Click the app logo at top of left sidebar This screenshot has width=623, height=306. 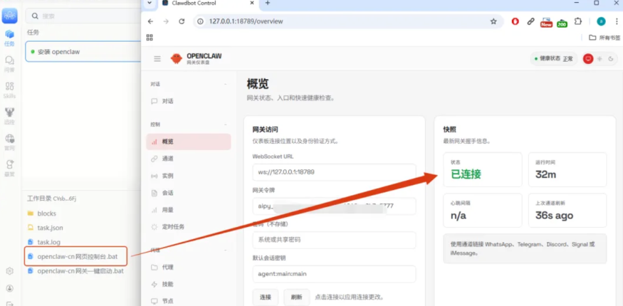coord(10,16)
